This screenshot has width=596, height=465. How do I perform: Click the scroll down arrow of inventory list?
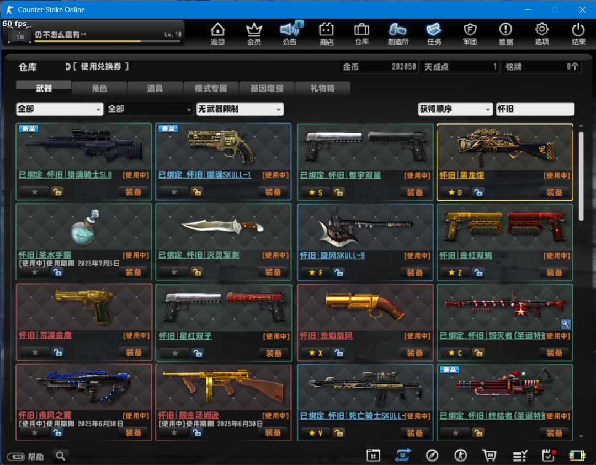point(581,436)
